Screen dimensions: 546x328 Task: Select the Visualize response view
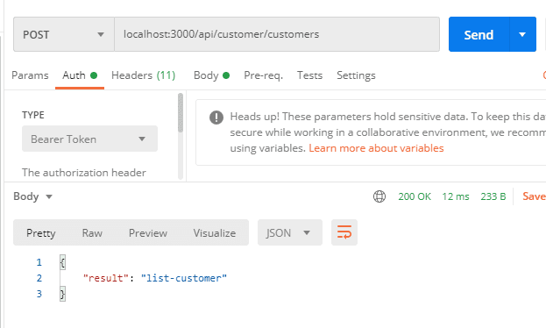point(215,232)
